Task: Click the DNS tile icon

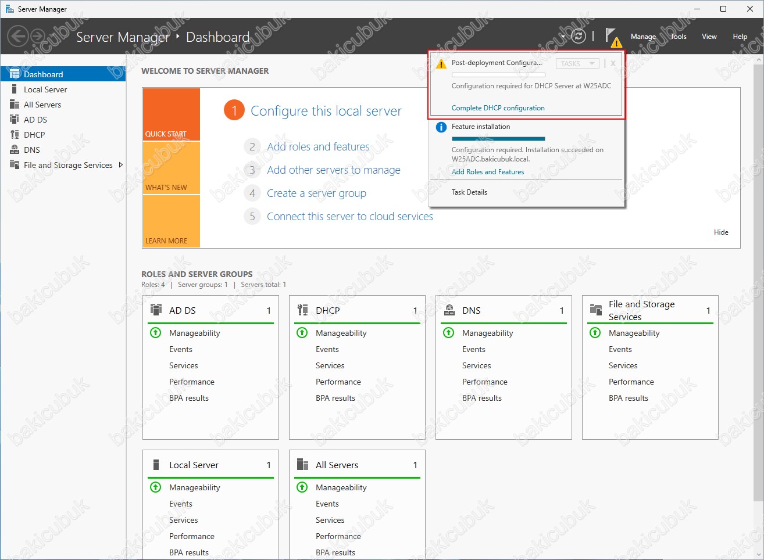Action: pyautogui.click(x=449, y=310)
